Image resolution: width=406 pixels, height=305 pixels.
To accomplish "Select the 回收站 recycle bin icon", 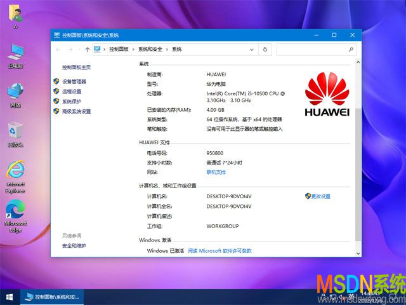I will click(15, 134).
